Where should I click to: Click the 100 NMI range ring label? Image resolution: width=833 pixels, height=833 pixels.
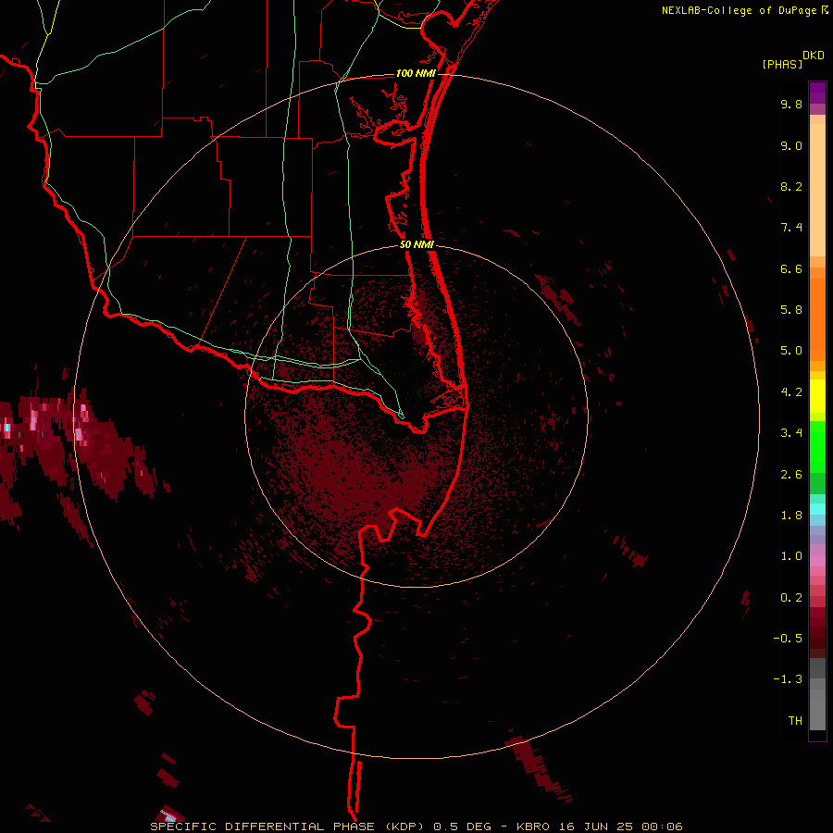tap(416, 73)
